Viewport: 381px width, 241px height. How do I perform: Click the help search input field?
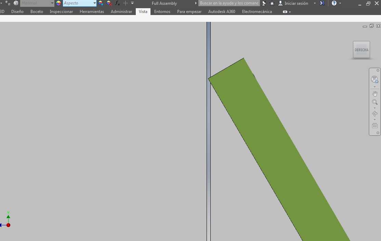(x=229, y=3)
